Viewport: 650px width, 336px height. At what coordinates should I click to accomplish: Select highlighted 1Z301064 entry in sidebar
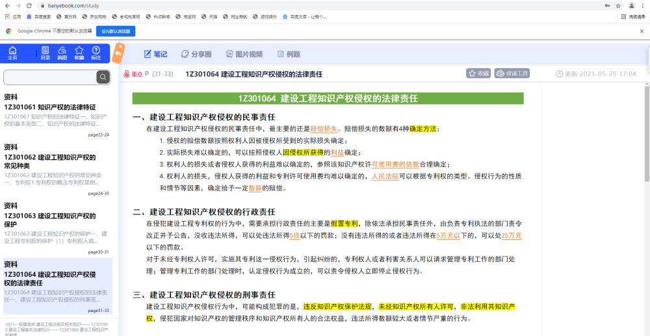tap(57, 287)
